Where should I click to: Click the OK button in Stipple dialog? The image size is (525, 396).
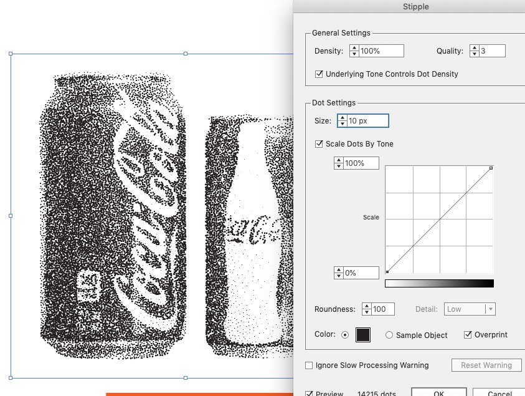438,392
